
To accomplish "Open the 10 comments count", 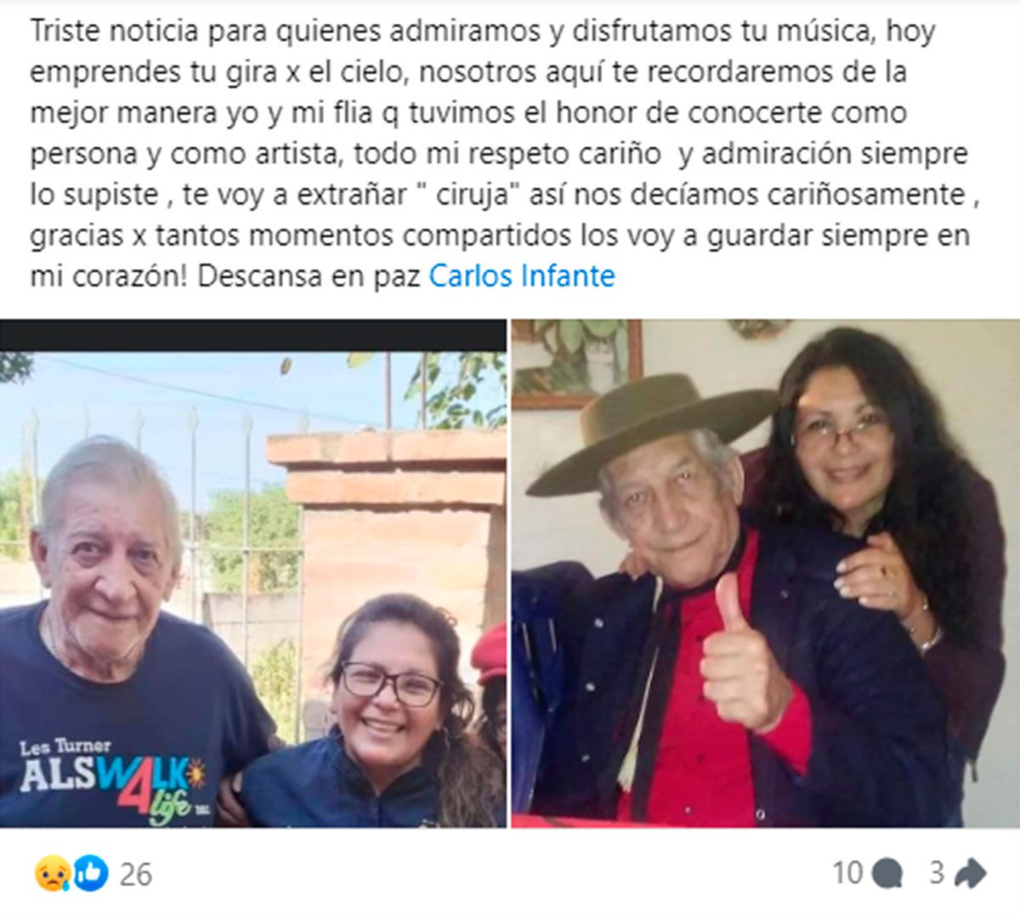I will (x=847, y=873).
